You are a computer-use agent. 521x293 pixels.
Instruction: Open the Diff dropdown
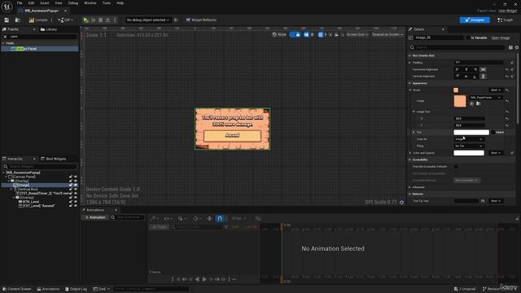(66, 20)
